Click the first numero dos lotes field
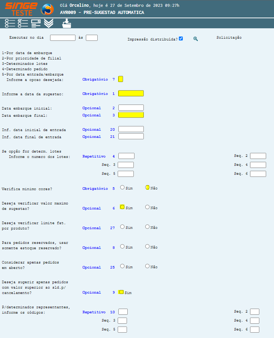The height and width of the screenshot is (338, 274). 126,156
